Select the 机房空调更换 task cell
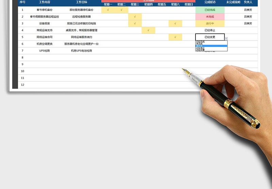Viewport: 272px width, 189px height. 44,44
